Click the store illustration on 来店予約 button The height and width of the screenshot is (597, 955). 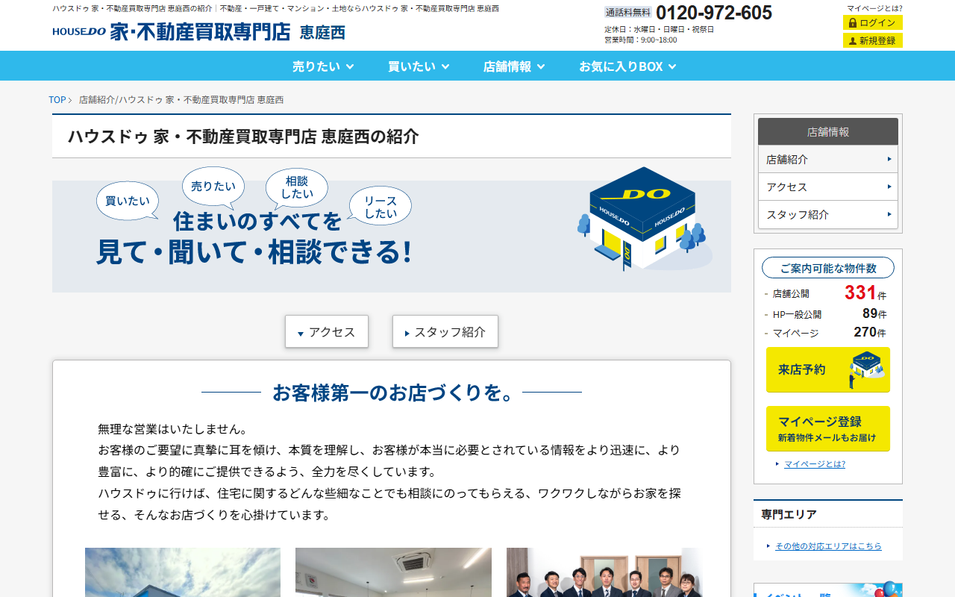866,369
